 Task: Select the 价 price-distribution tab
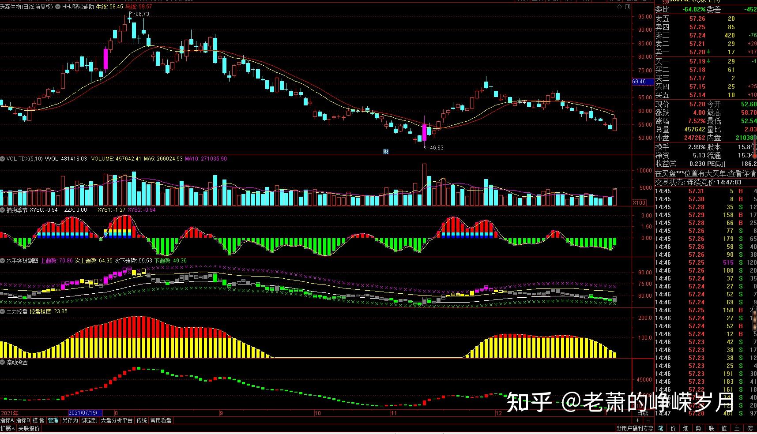(673, 428)
